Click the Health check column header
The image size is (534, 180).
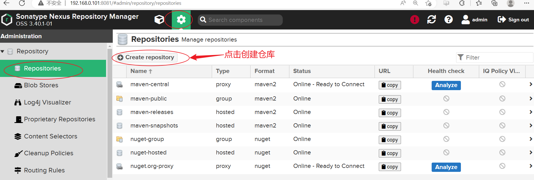[x=446, y=71]
